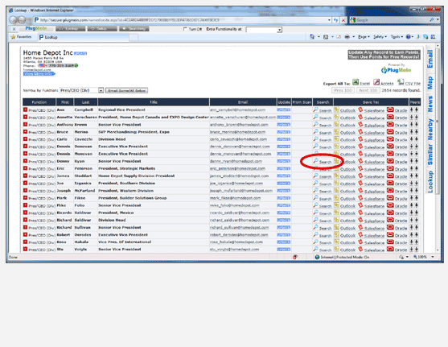
Task: Open the address bar history dropdown arrow
Action: coord(329,20)
